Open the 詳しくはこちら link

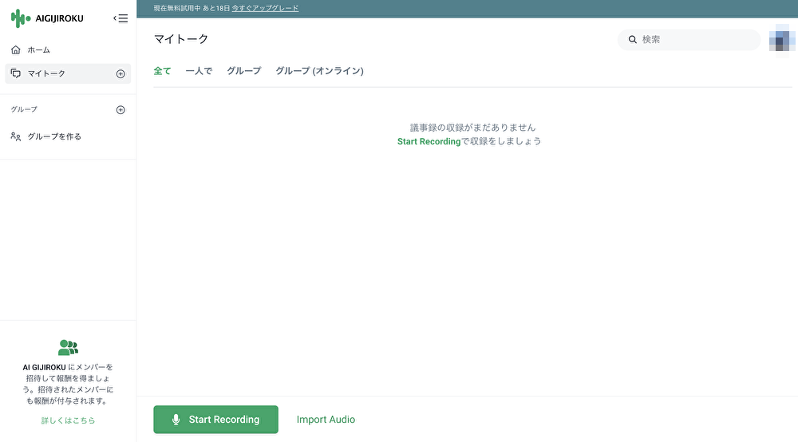68,420
